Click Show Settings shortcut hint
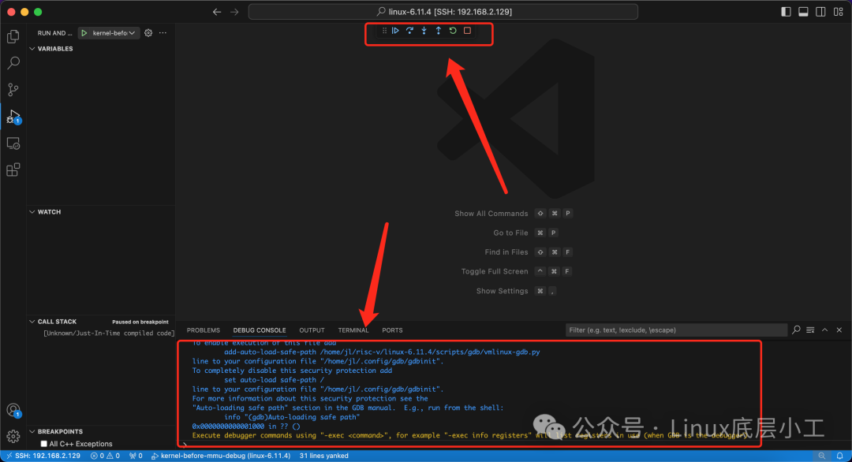The height and width of the screenshot is (462, 852). point(516,291)
